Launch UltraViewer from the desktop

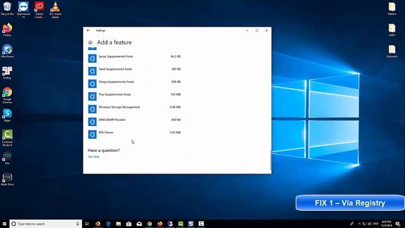tap(7, 51)
